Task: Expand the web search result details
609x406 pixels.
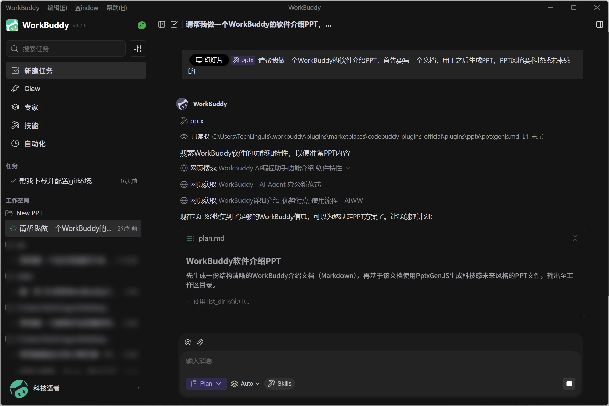Action: coord(348,168)
